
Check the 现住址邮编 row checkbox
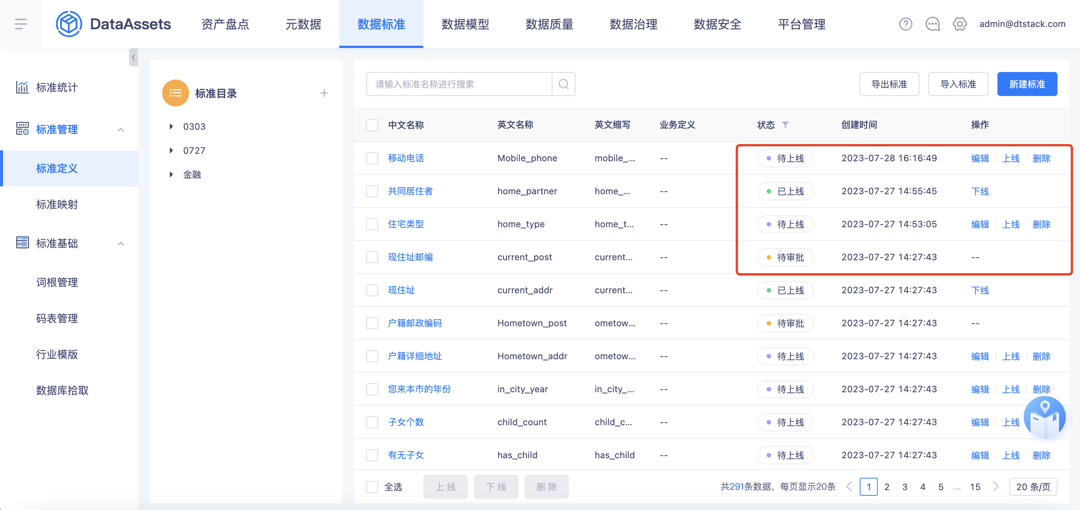point(372,257)
